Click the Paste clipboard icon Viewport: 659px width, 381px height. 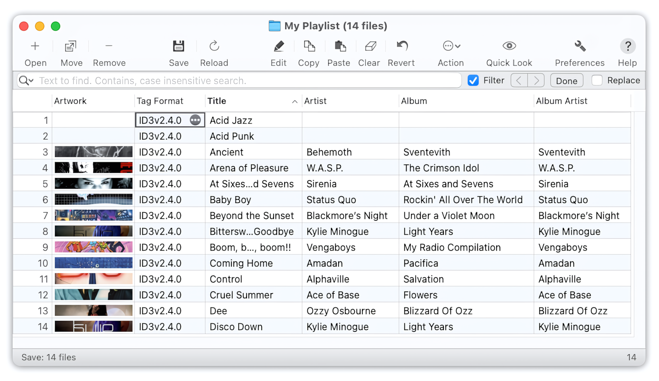pyautogui.click(x=340, y=46)
